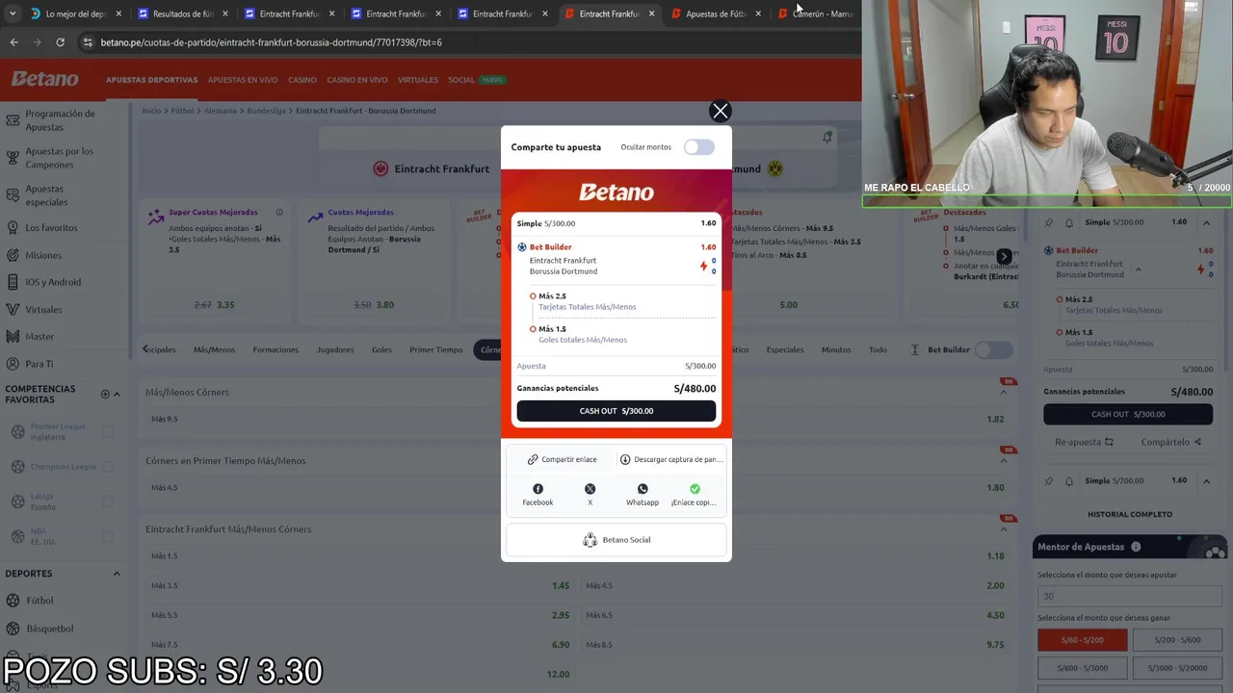Open Historial Completo link
The image size is (1233, 693).
[x=1130, y=514]
